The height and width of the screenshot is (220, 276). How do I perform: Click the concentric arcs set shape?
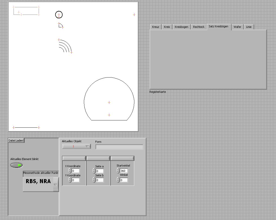pyautogui.click(x=65, y=46)
